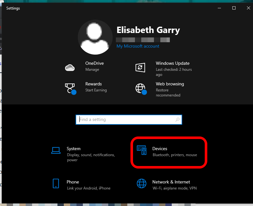
Task: Click the OneDrive cloud icon
Action: 70,67
